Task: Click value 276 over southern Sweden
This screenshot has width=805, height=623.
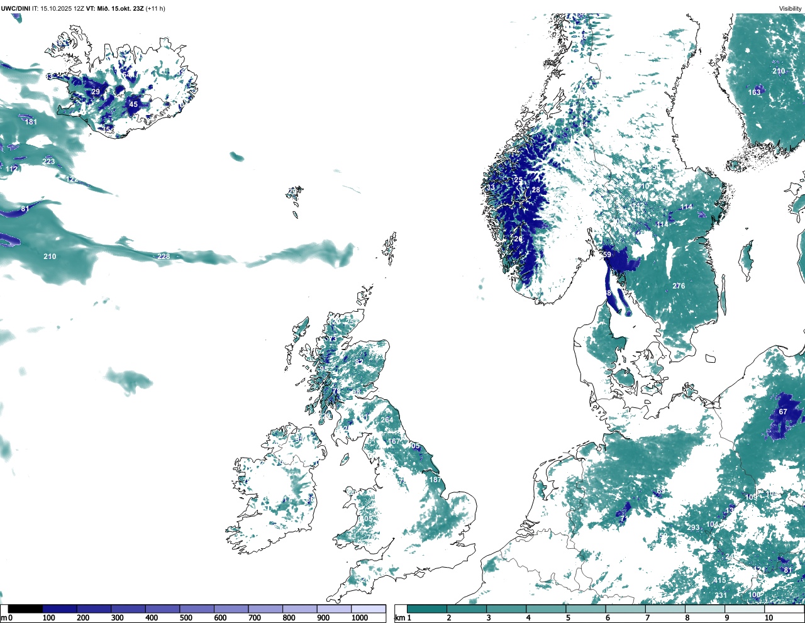Action: (x=679, y=286)
